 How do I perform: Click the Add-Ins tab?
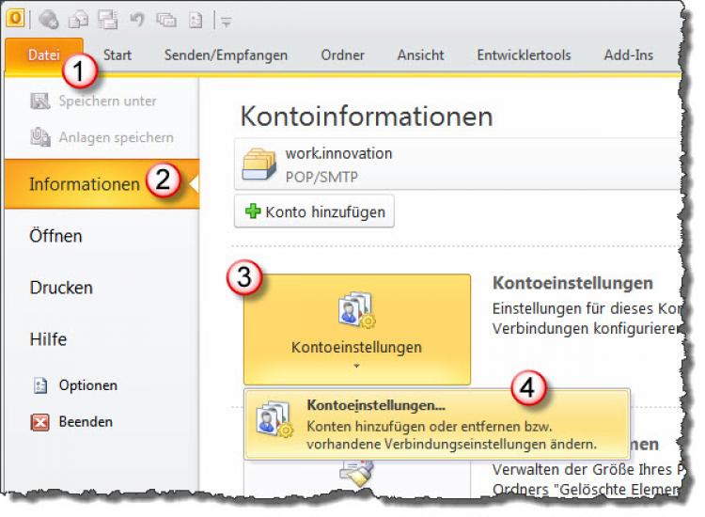(628, 55)
